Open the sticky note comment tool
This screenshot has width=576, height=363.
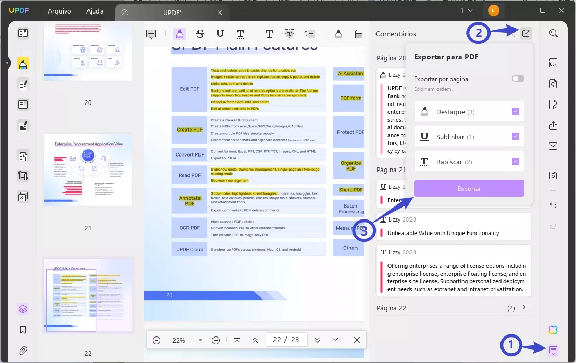pyautogui.click(x=151, y=33)
